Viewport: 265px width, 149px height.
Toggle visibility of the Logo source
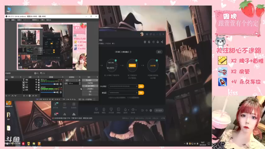(36, 85)
